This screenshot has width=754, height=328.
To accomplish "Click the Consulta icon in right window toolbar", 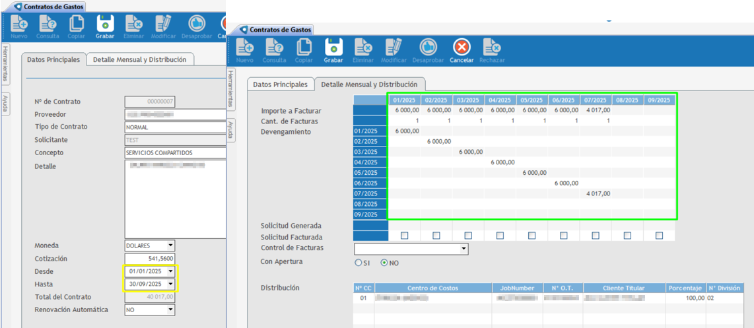I will click(274, 48).
